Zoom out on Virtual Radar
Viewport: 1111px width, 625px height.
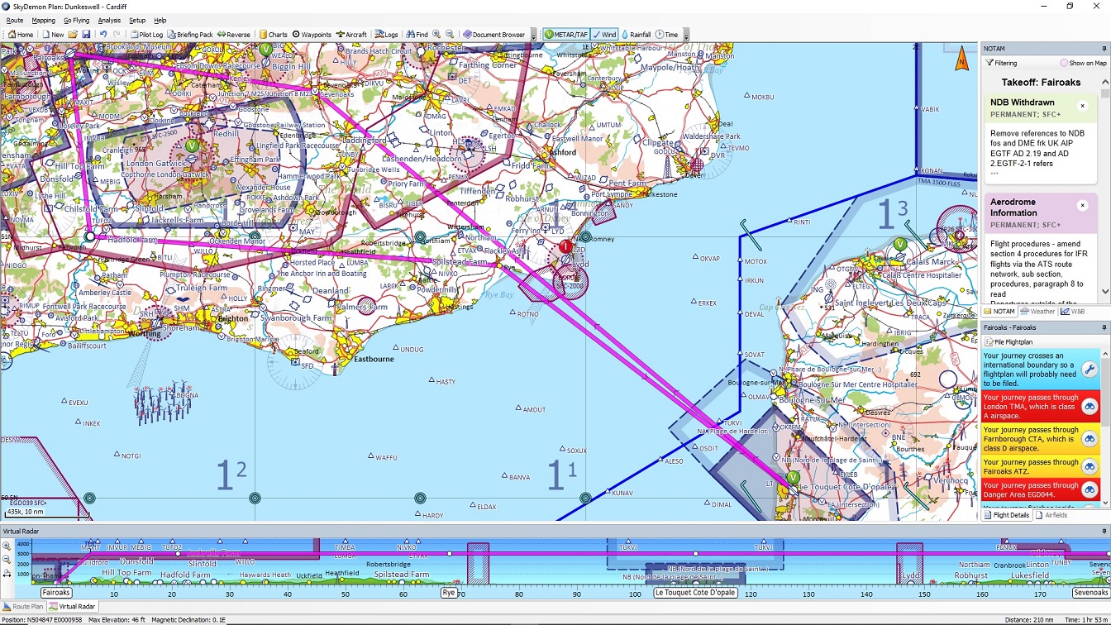[x=7, y=559]
